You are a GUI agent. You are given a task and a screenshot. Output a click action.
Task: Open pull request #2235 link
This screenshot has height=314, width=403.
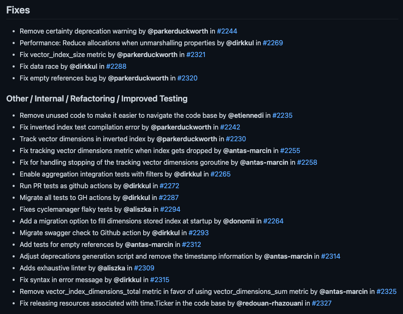[x=283, y=115]
